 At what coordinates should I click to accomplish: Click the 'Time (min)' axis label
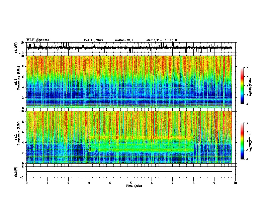(x=134, y=186)
